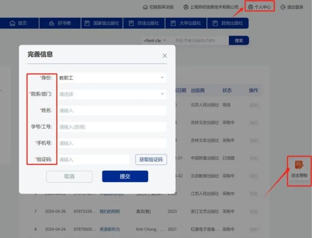The height and width of the screenshot is (238, 312).
Task: Click the 搜索 search button
Action: [x=239, y=41]
